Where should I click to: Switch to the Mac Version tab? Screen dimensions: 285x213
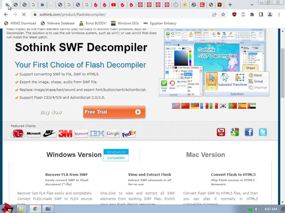[206, 155]
